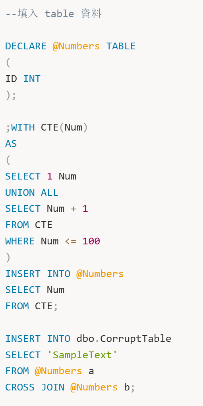Click the 'SampleText' string literal

click(x=82, y=355)
